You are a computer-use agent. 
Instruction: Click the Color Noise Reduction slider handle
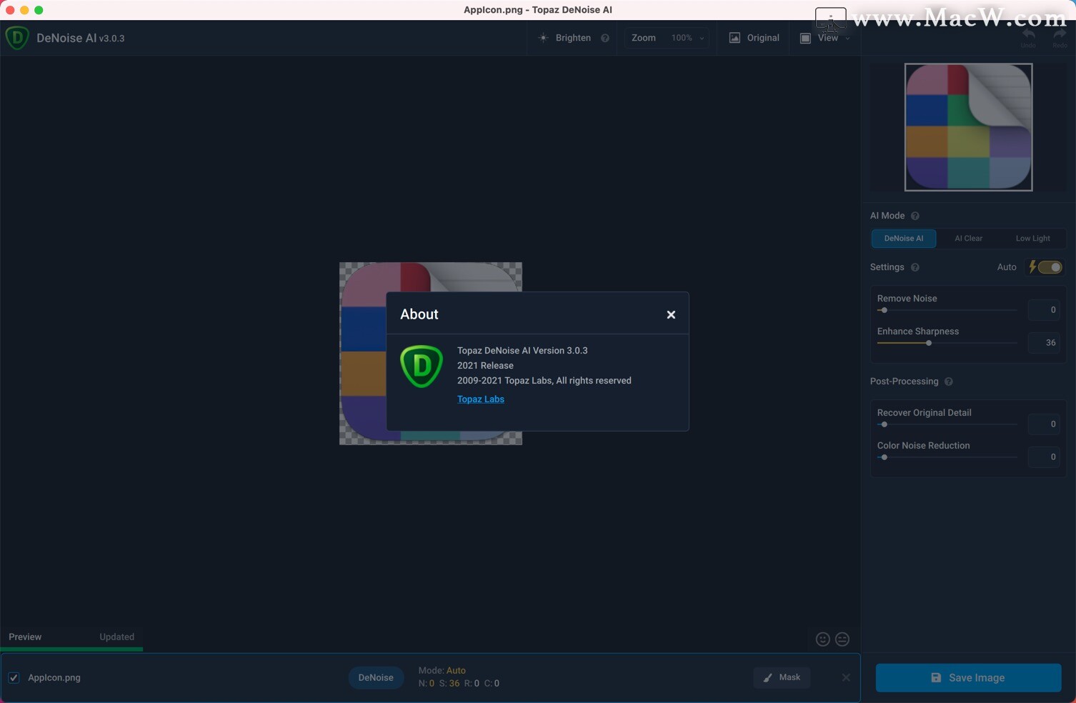click(x=884, y=457)
